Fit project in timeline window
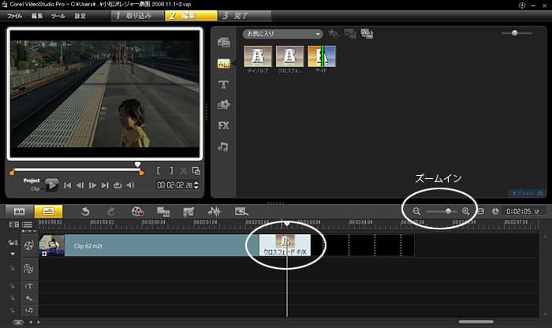 (480, 211)
